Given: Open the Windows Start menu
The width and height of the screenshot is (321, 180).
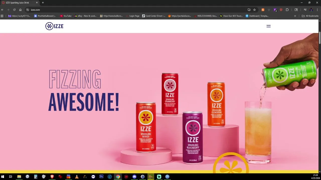Looking at the screenshot, I should point(3,177).
